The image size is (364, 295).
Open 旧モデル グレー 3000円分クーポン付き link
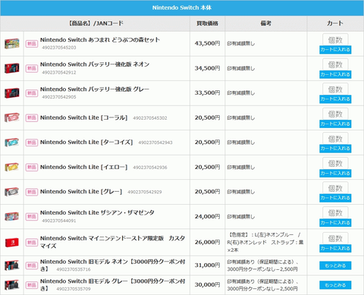tap(112, 284)
